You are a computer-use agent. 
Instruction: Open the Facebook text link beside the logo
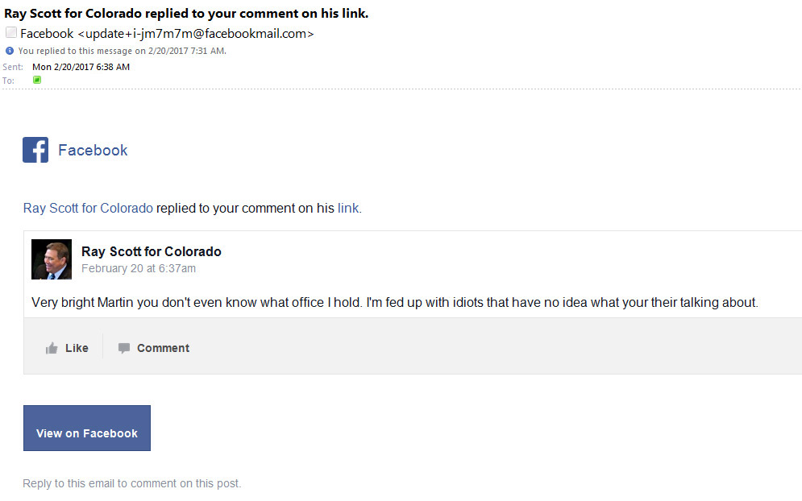(x=93, y=151)
